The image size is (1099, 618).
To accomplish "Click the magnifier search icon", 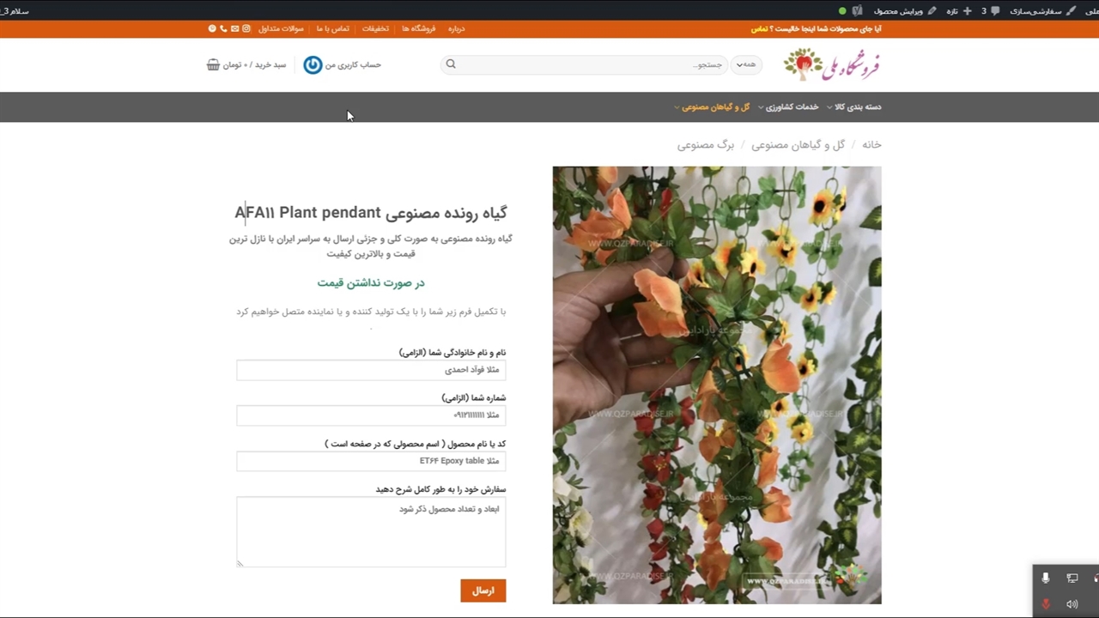I will click(451, 64).
